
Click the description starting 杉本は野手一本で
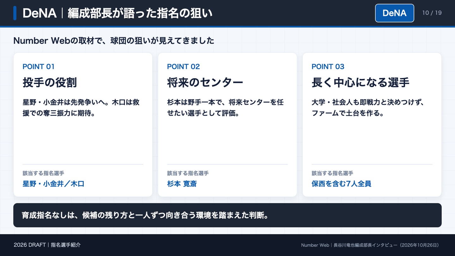(226, 108)
